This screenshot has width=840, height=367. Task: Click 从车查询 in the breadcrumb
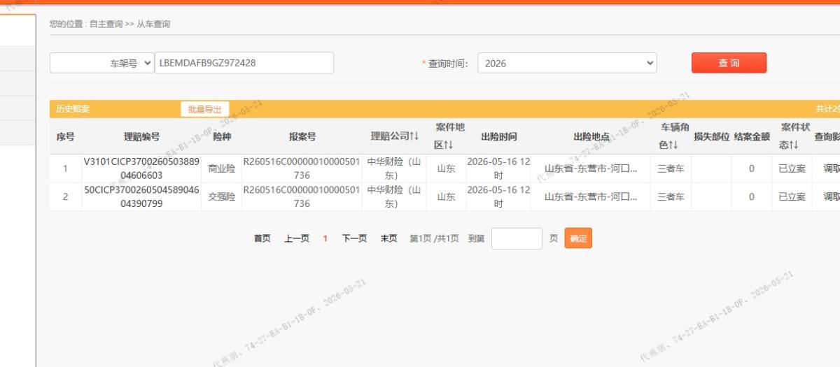153,24
